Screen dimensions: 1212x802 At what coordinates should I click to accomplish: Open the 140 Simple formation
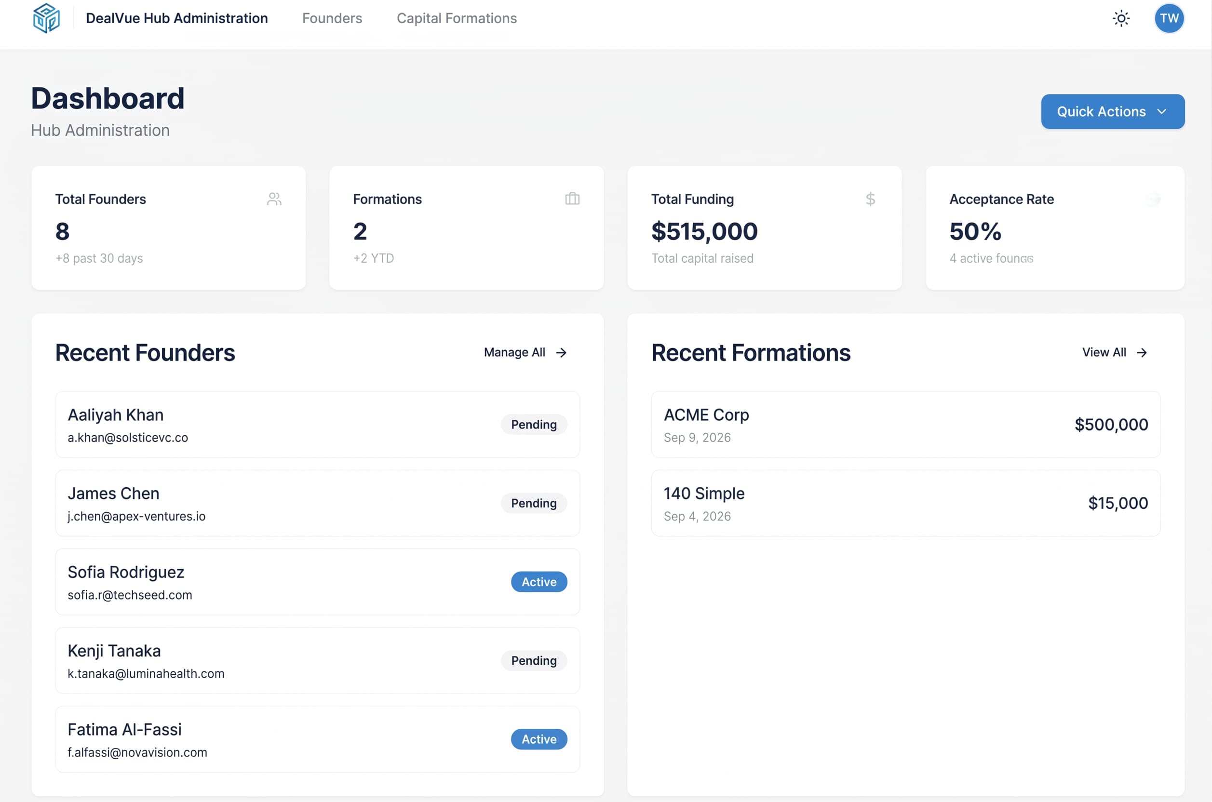(905, 503)
